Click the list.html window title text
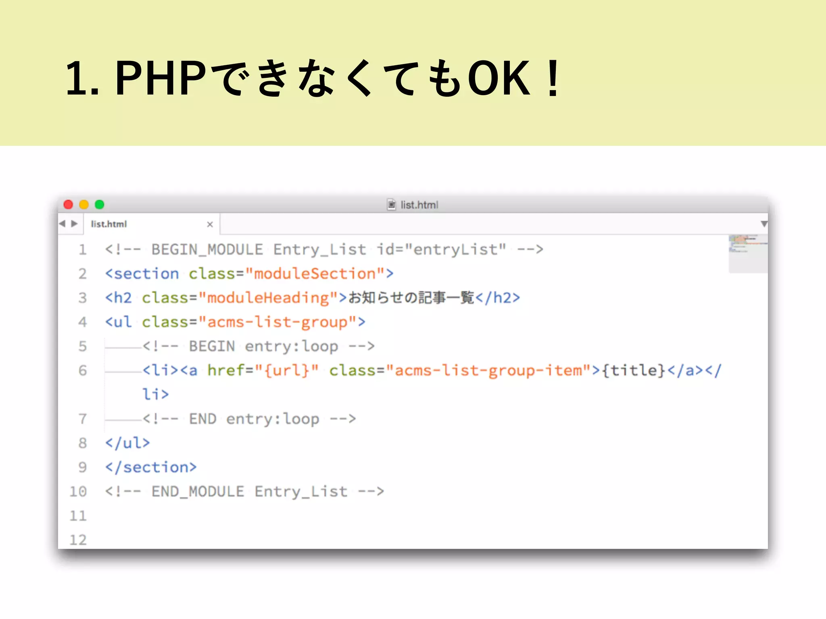 point(419,205)
